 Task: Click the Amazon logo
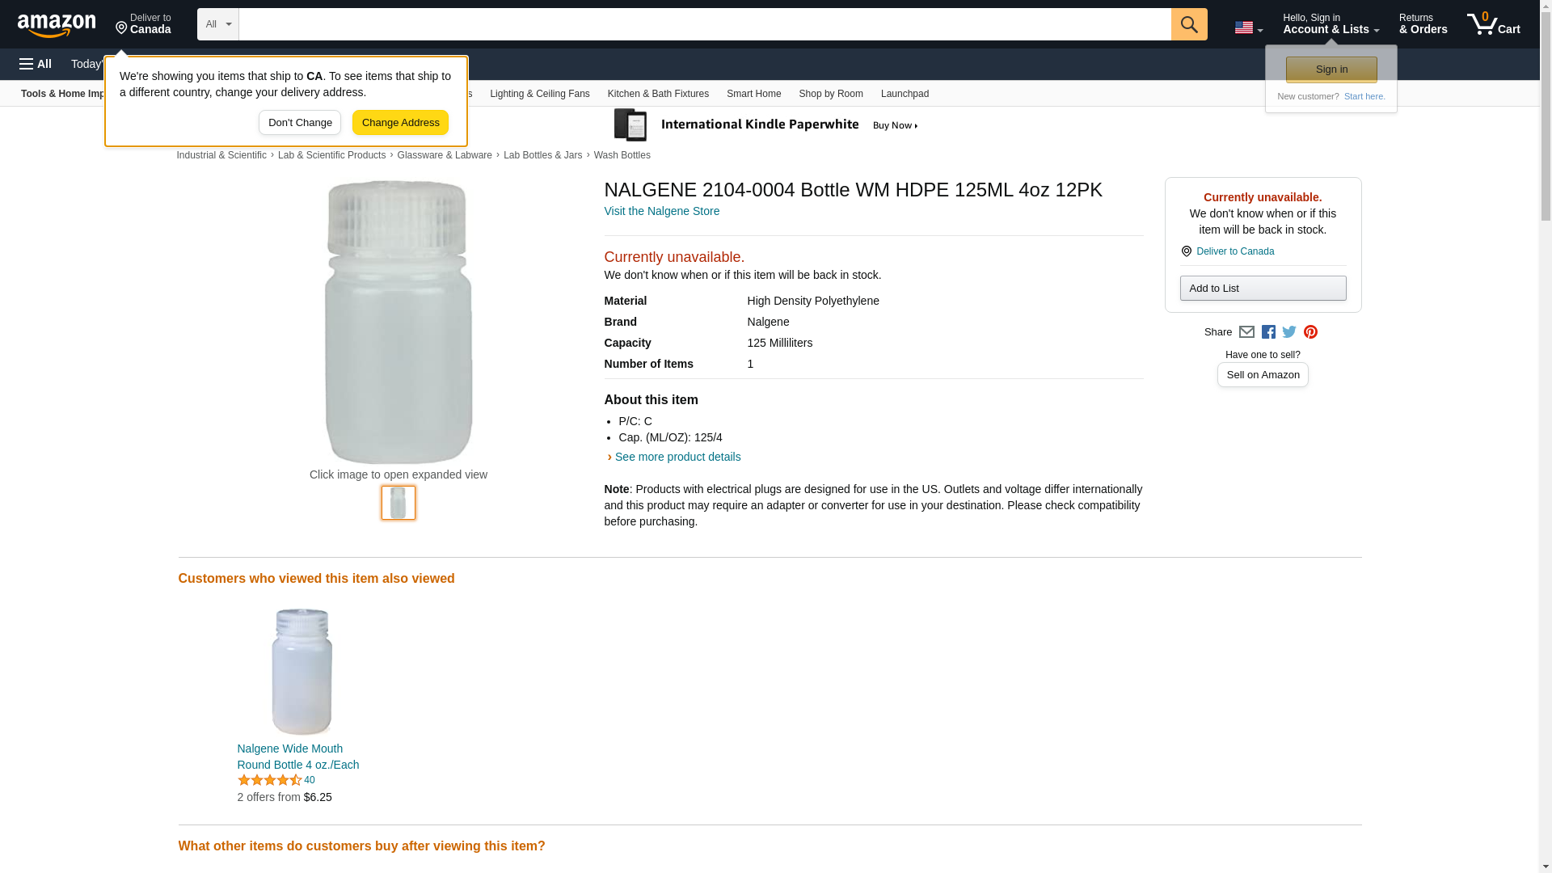coord(57,25)
